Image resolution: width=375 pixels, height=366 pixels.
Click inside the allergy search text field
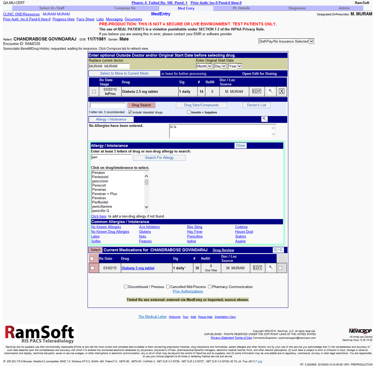click(x=111, y=157)
